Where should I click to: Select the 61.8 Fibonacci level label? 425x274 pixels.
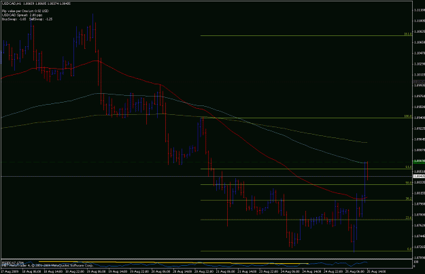409,167
